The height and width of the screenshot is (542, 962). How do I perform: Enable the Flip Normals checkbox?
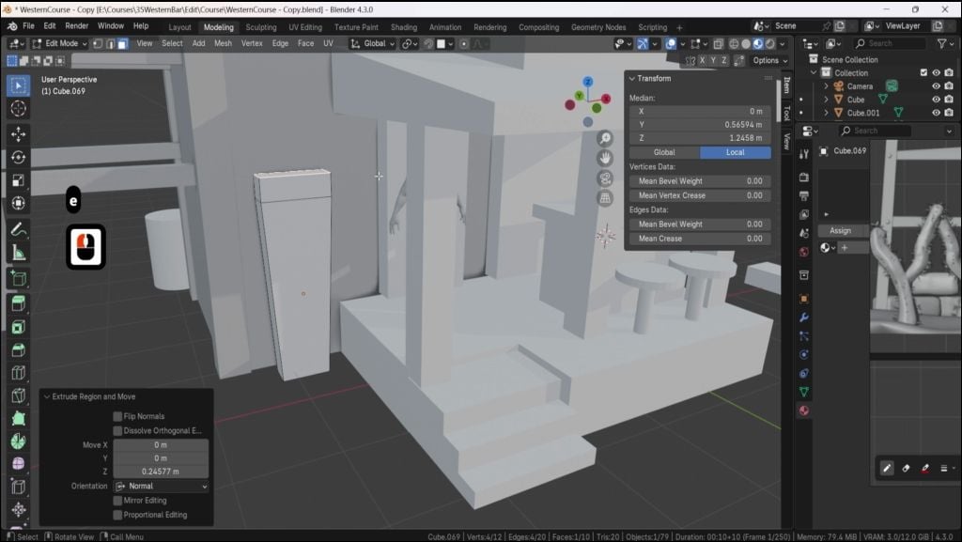(x=117, y=416)
